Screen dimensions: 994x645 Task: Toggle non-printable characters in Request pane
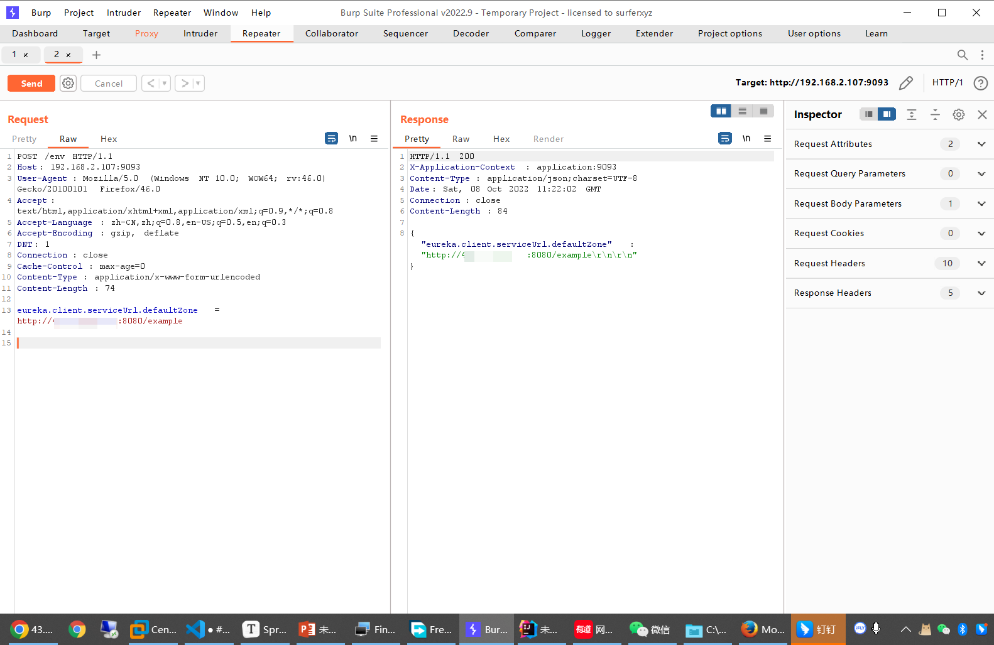(353, 139)
